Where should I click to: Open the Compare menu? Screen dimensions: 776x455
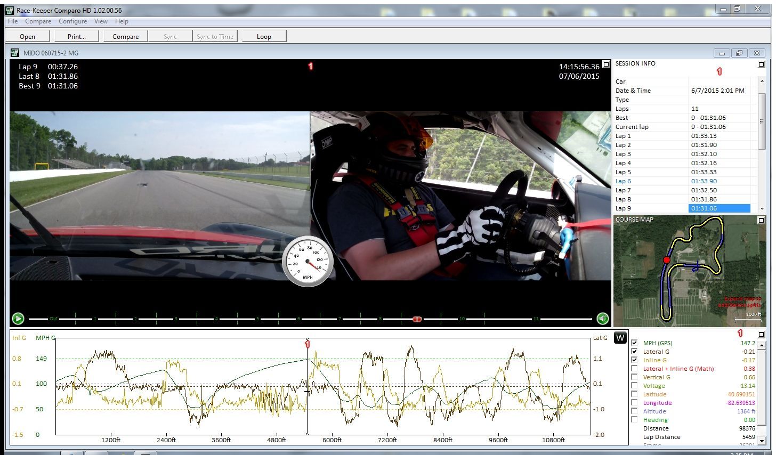point(37,21)
